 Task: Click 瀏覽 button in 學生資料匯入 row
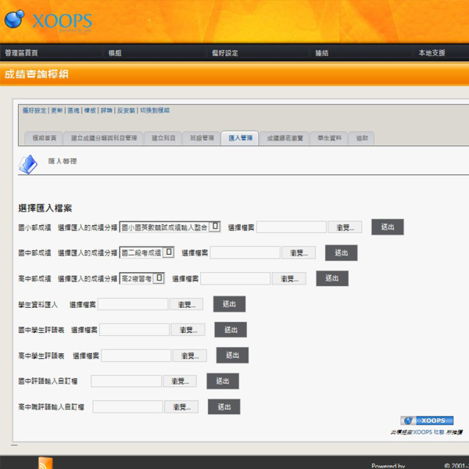click(x=186, y=304)
